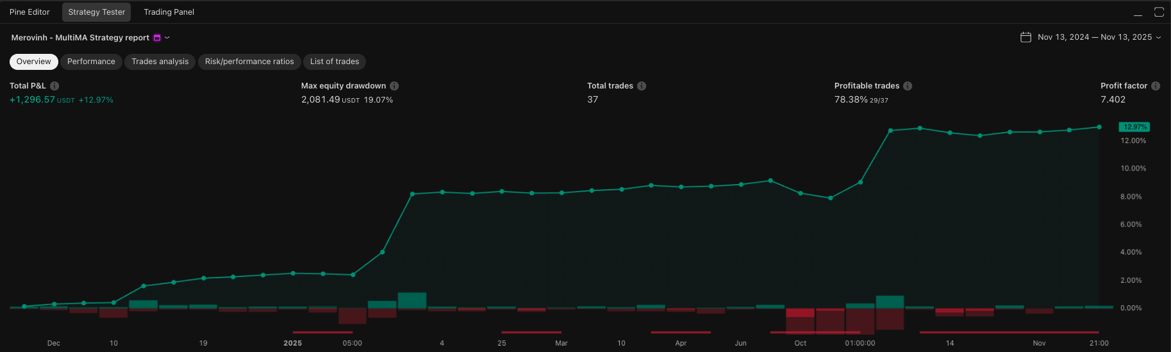Maximize the bottom panel
The image size is (1171, 352).
pyautogui.click(x=1159, y=12)
